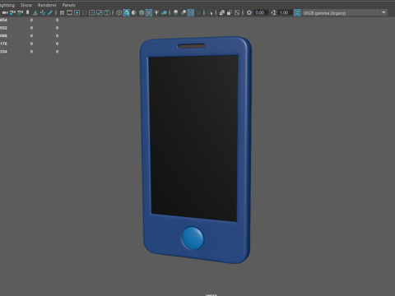
Task: Select the round home button on phone
Action: [193, 238]
